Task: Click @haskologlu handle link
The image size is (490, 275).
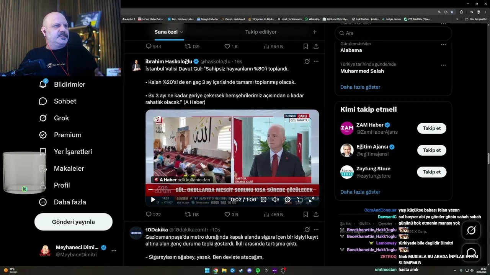Action: pos(216,61)
